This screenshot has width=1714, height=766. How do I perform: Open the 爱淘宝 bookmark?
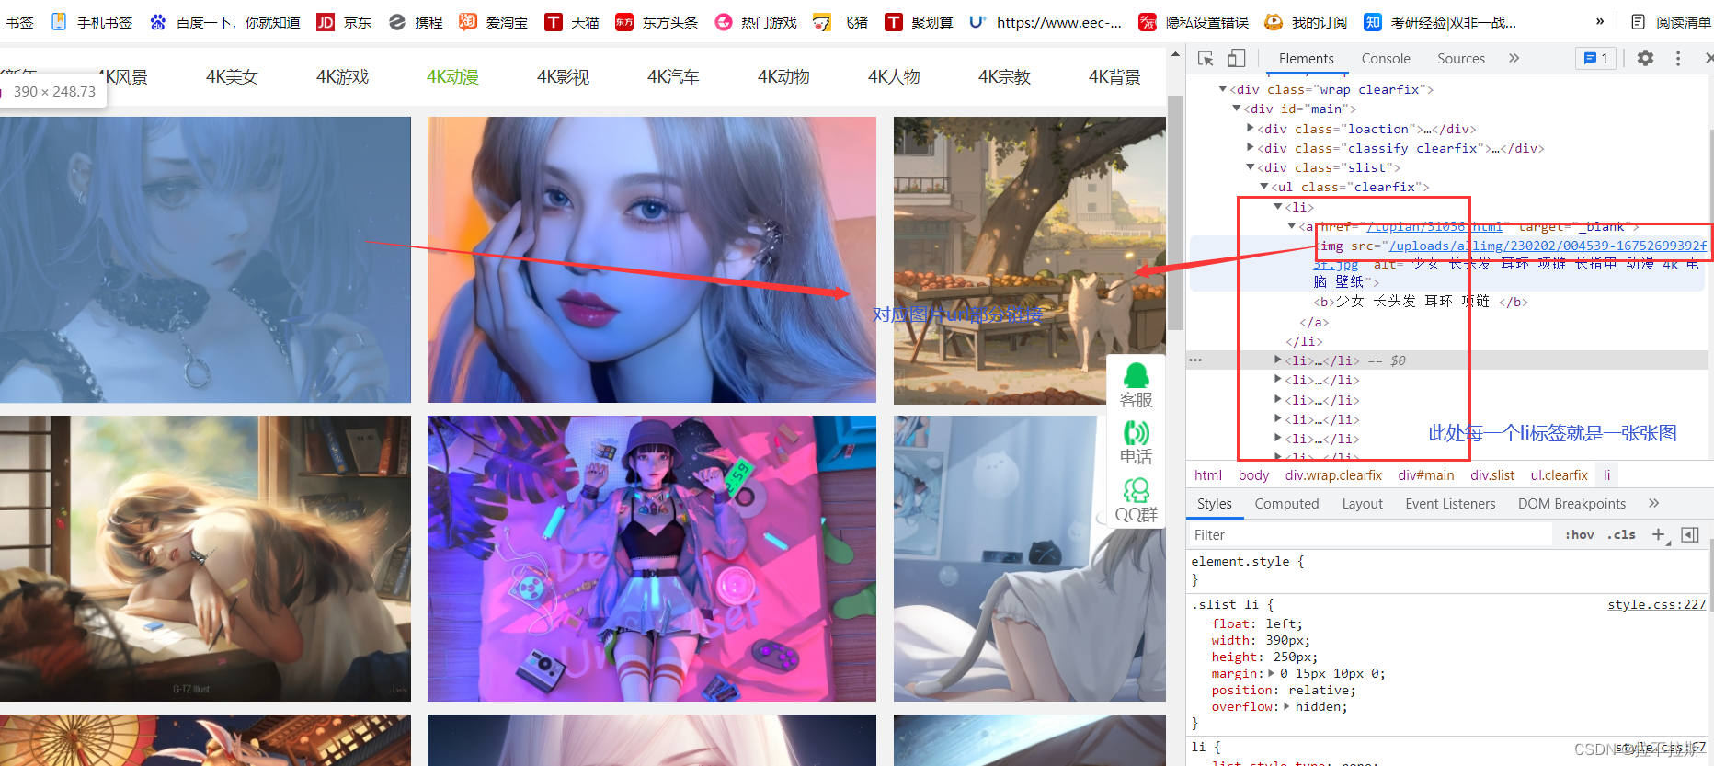(x=493, y=22)
